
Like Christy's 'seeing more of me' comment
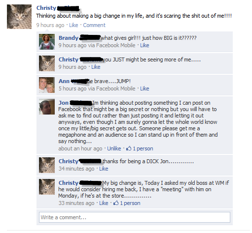(x=96, y=67)
